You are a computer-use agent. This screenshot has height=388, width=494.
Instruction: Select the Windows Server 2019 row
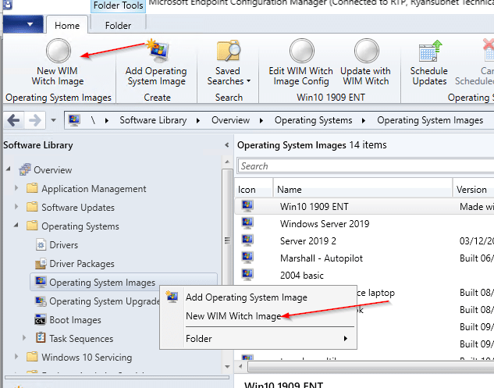pos(364,224)
